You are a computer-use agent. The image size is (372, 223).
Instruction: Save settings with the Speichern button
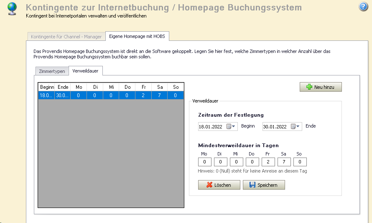point(264,185)
